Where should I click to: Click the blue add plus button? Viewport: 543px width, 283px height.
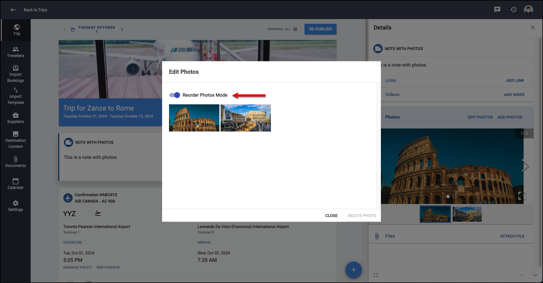coord(354,270)
